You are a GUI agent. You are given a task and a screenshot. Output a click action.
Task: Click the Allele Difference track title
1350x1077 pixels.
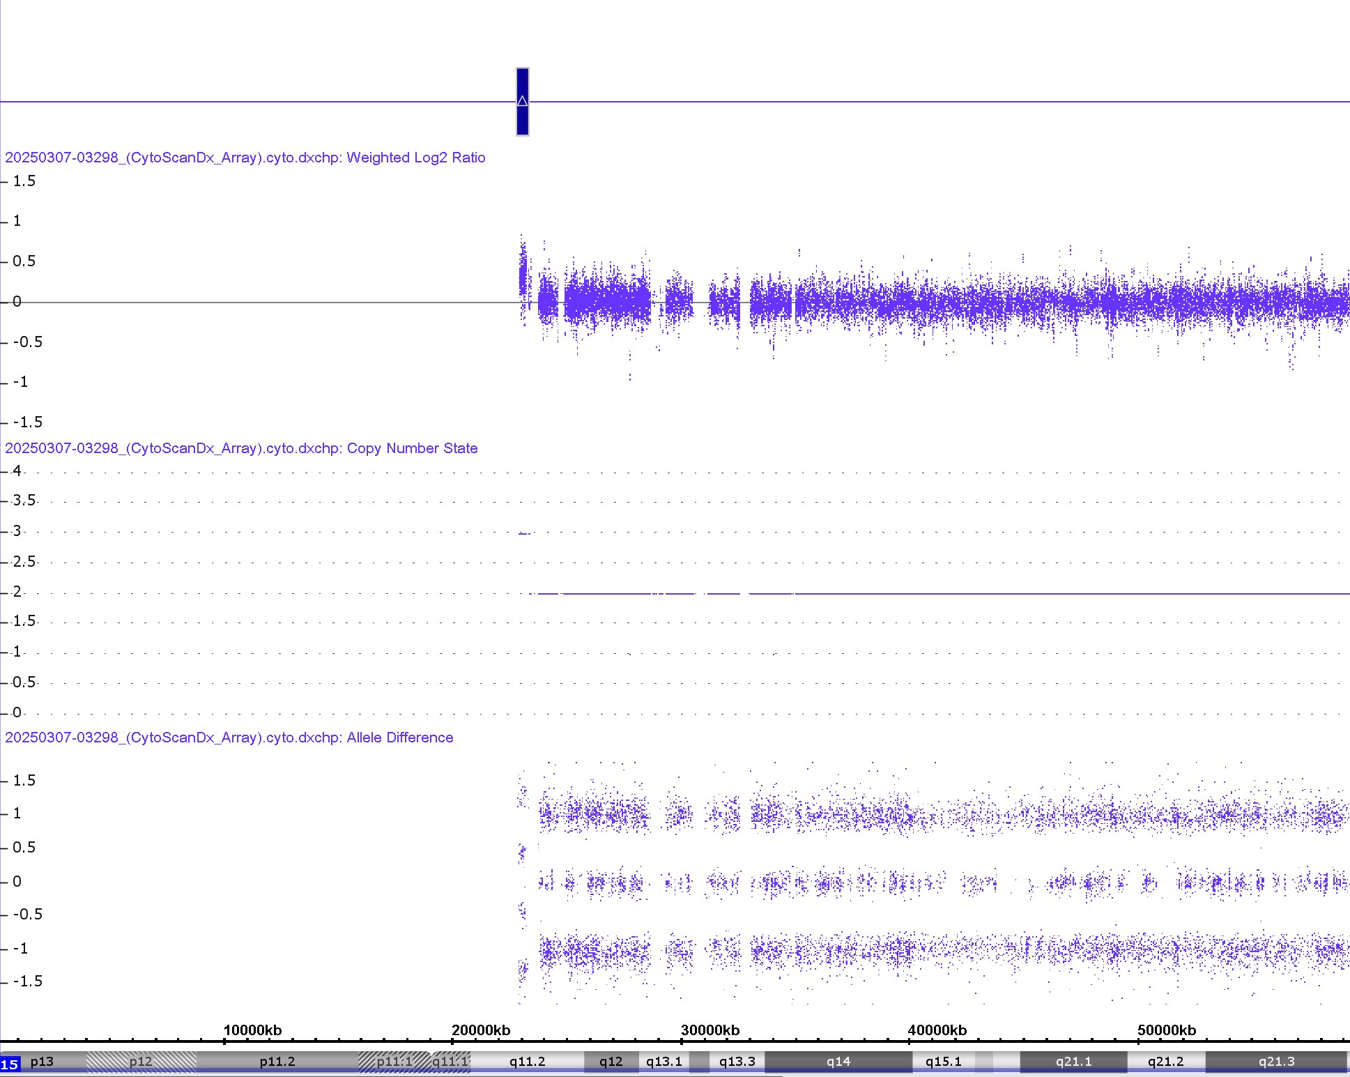tap(229, 738)
